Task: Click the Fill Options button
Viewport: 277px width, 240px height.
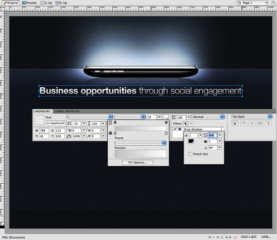Action: pyautogui.click(x=138, y=163)
